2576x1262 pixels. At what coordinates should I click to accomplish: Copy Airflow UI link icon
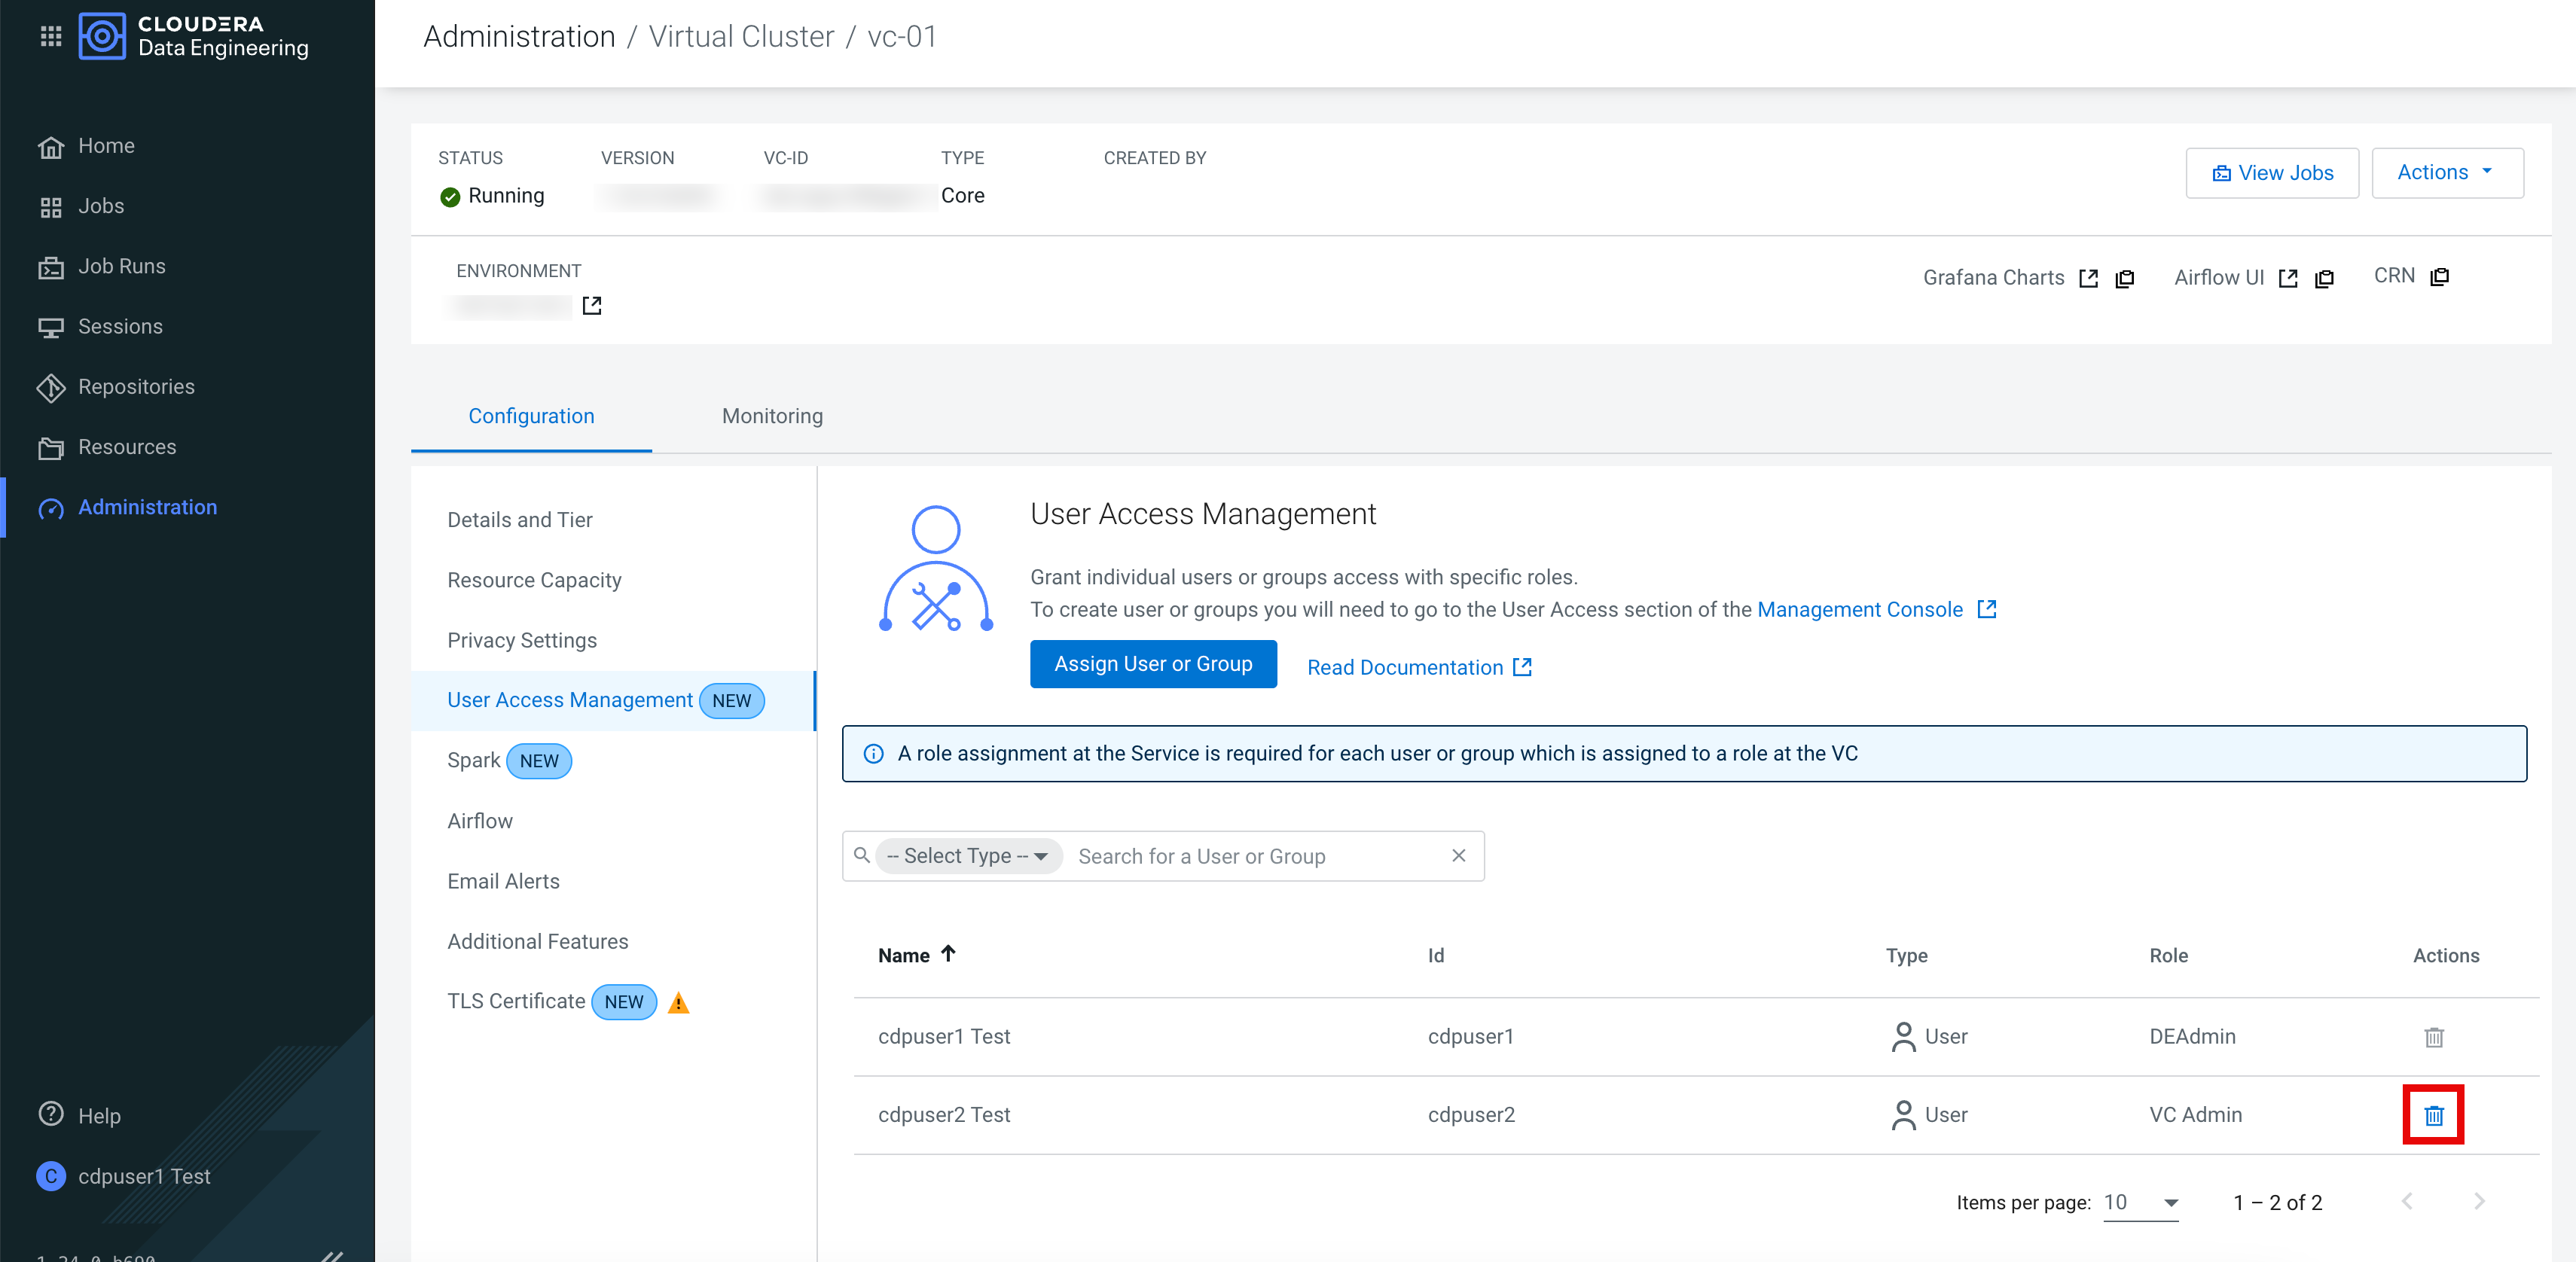tap(2324, 278)
